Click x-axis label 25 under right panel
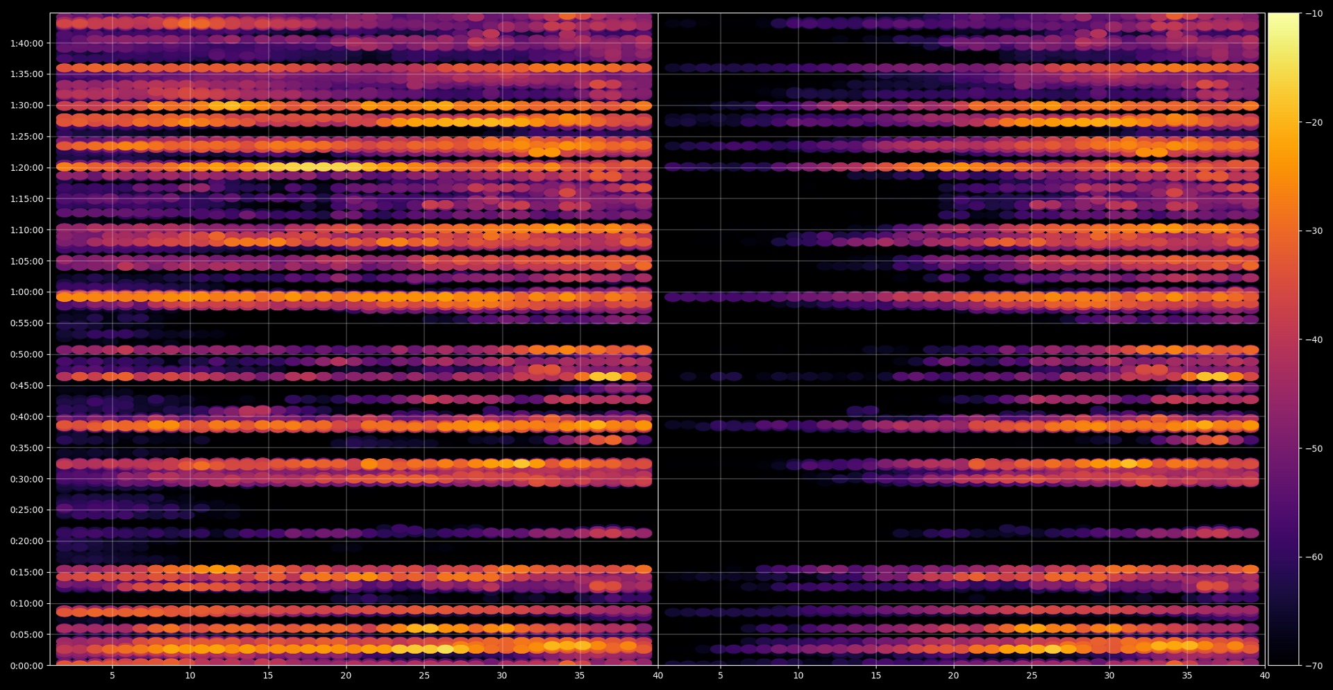The height and width of the screenshot is (690, 1333). tap(1032, 675)
